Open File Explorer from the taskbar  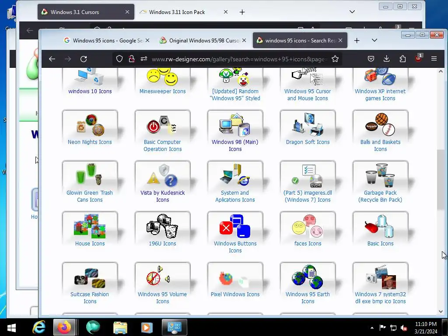(120, 327)
